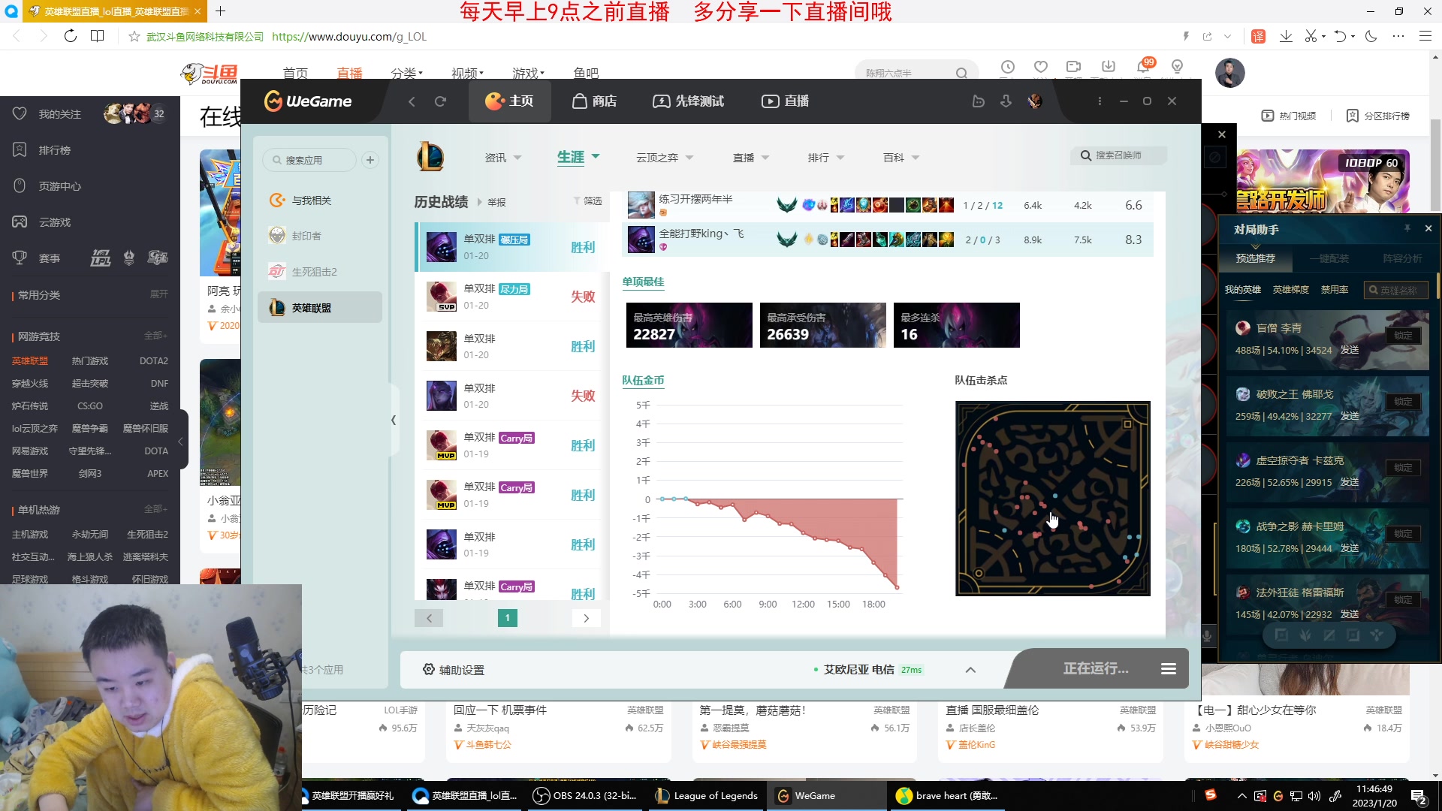Open League of Legends taskbar item
This screenshot has height=811, width=1442.
point(707,795)
